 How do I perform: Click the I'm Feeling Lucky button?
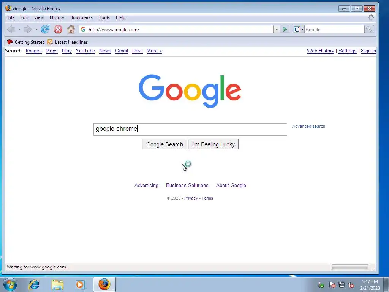click(213, 144)
